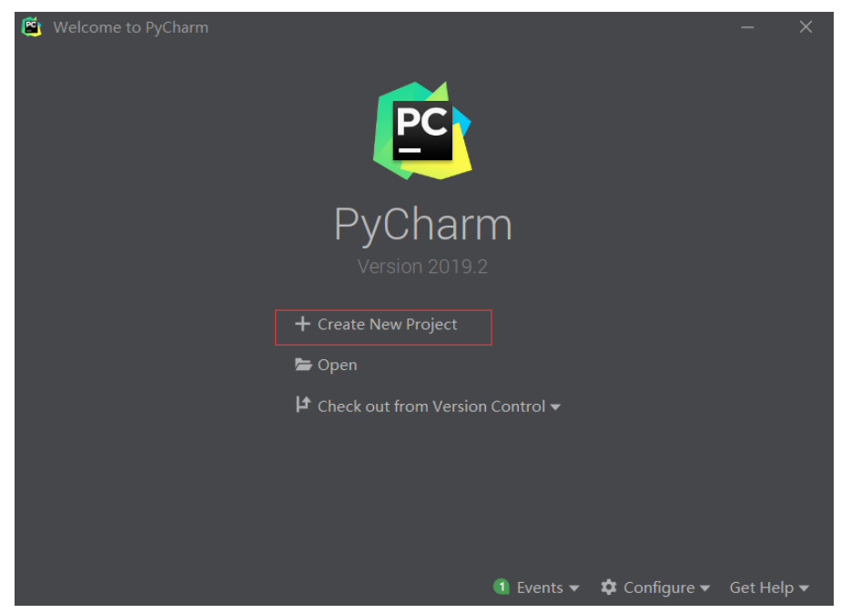Image resolution: width=841 pixels, height=613 pixels.
Task: Expand the Version Control dropdown arrow
Action: (555, 407)
